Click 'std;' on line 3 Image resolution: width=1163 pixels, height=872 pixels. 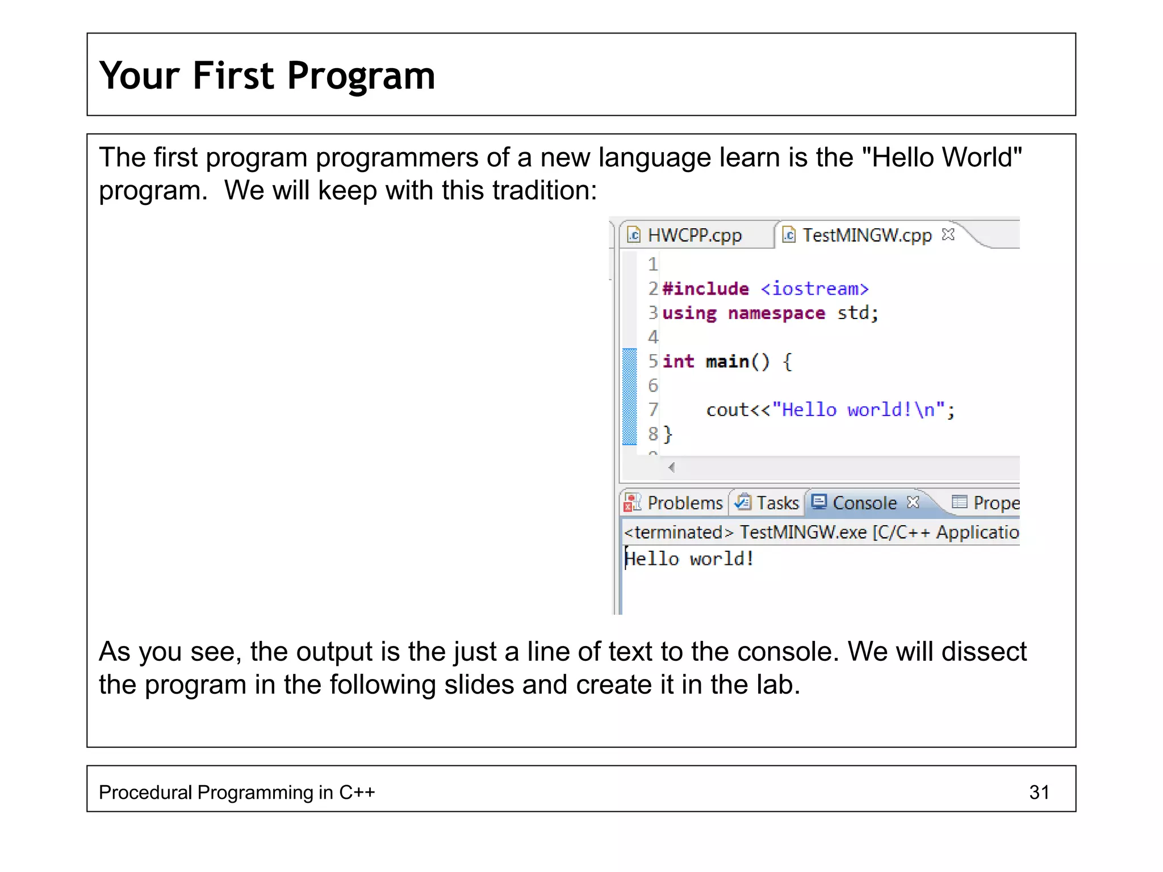(x=858, y=313)
